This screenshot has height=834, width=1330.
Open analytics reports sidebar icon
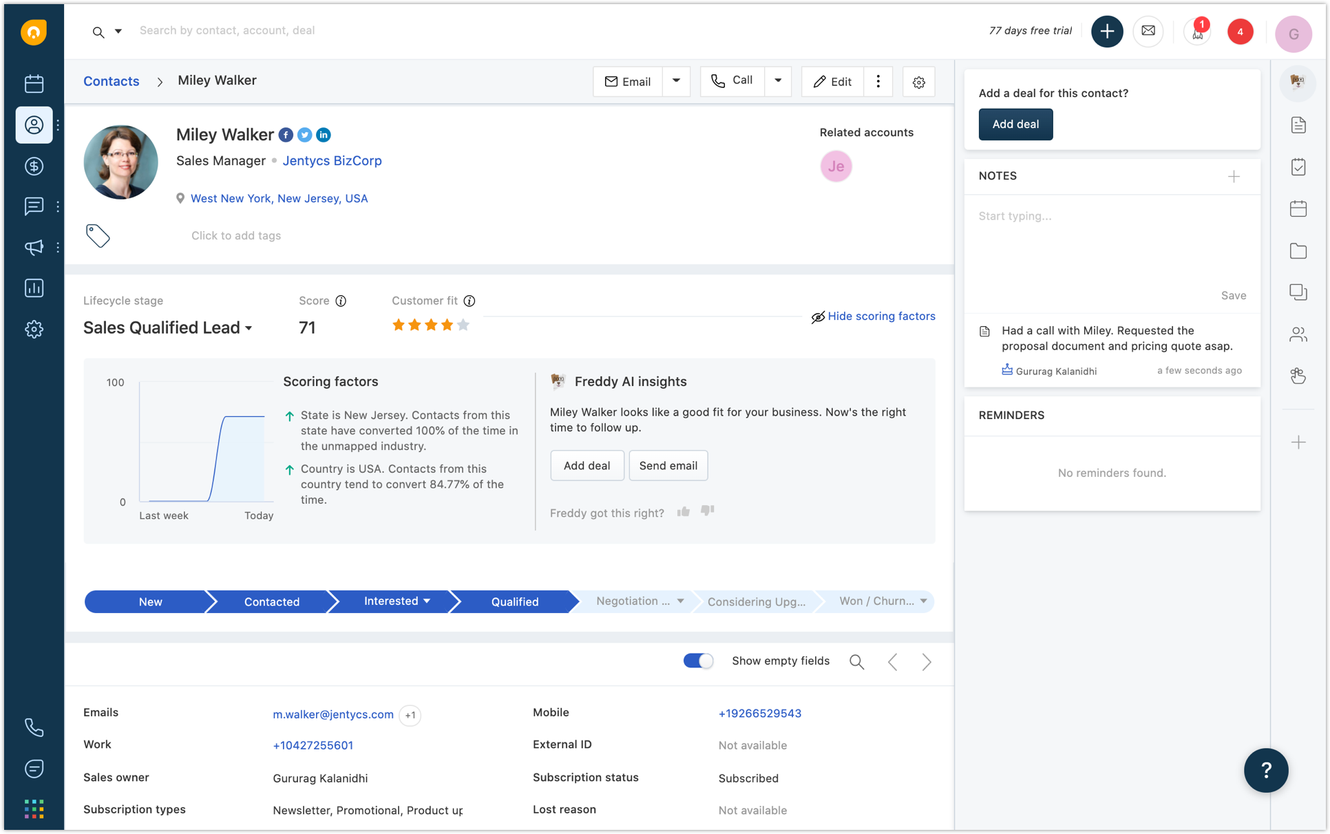coord(34,288)
